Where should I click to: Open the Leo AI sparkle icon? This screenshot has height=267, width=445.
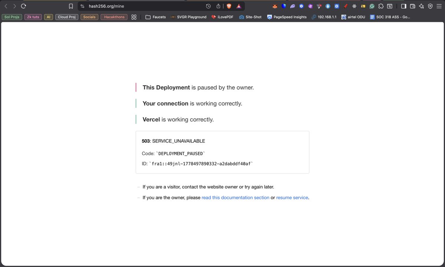pos(422,6)
